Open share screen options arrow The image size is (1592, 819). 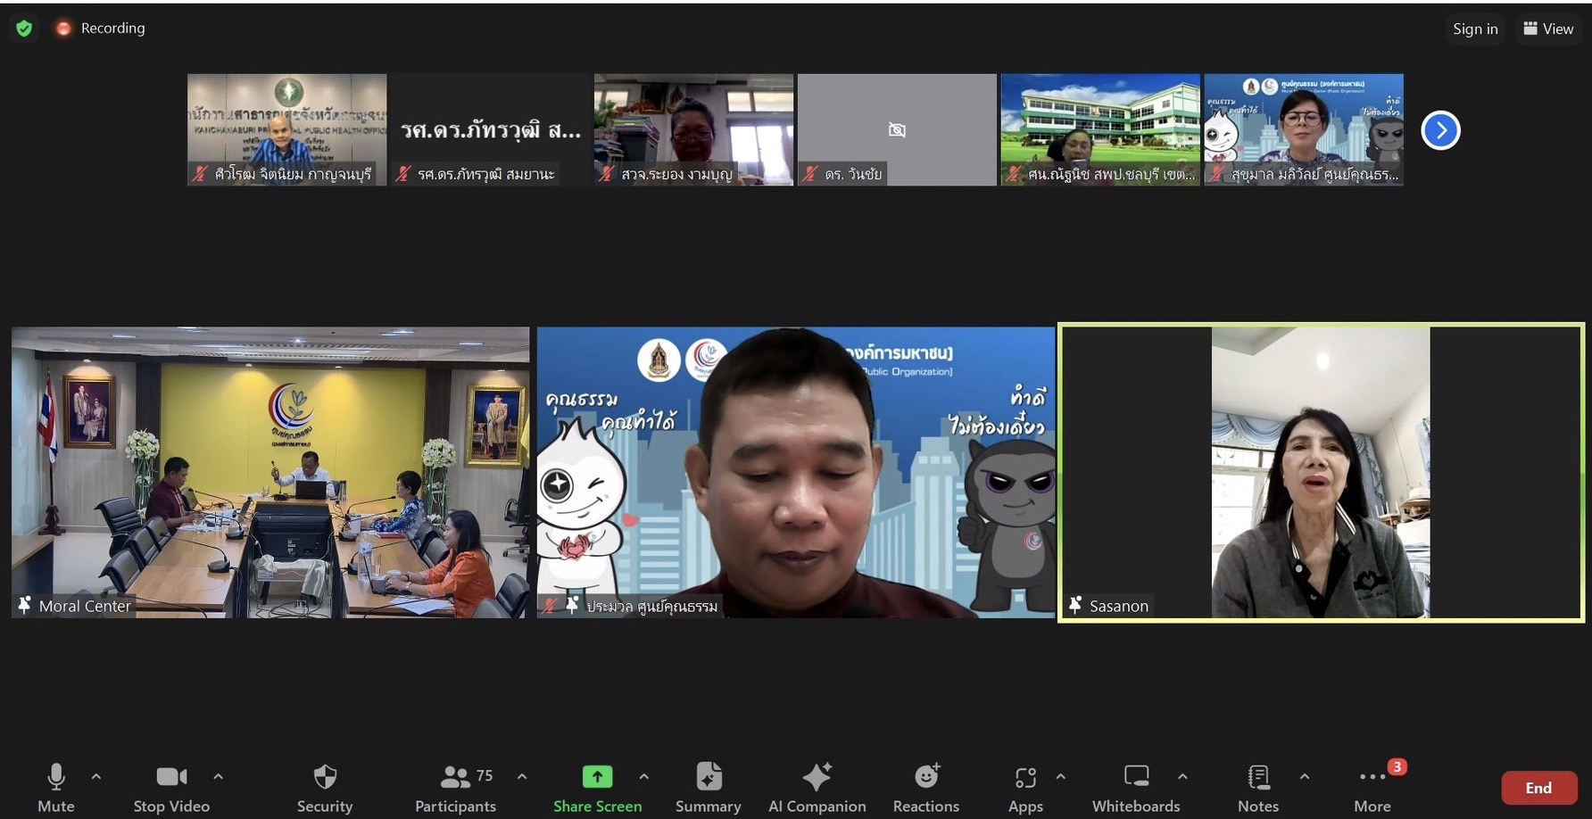pos(644,776)
